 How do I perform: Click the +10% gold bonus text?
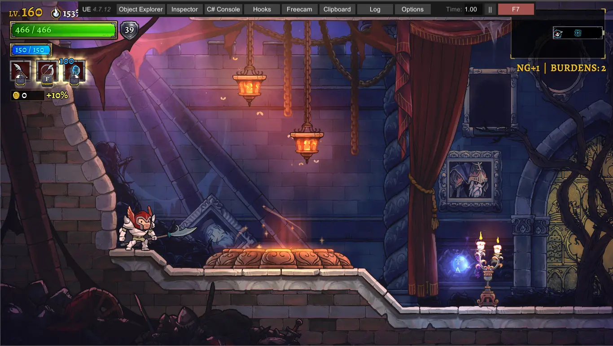57,95
